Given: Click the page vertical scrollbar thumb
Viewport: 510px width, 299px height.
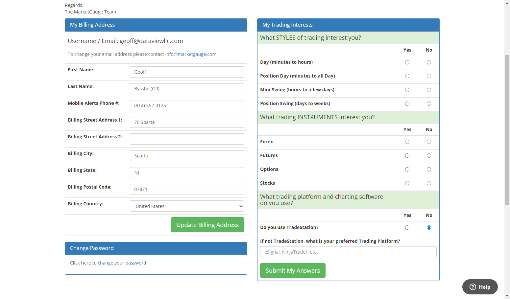Looking at the screenshot, I should [507, 130].
